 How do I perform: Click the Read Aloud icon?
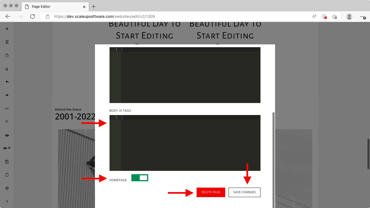pyautogui.click(x=314, y=16)
